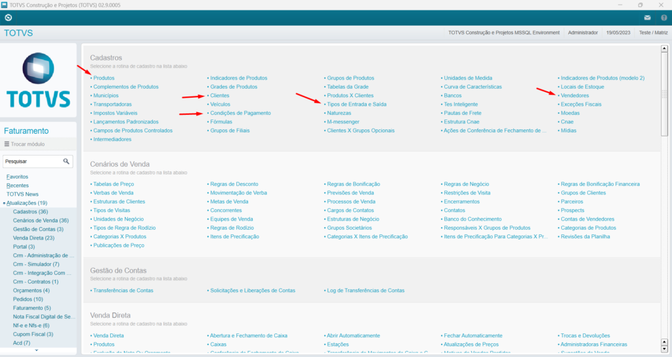This screenshot has height=357, width=672.
Task: Open Transferências de Contas link
Action: click(x=123, y=291)
